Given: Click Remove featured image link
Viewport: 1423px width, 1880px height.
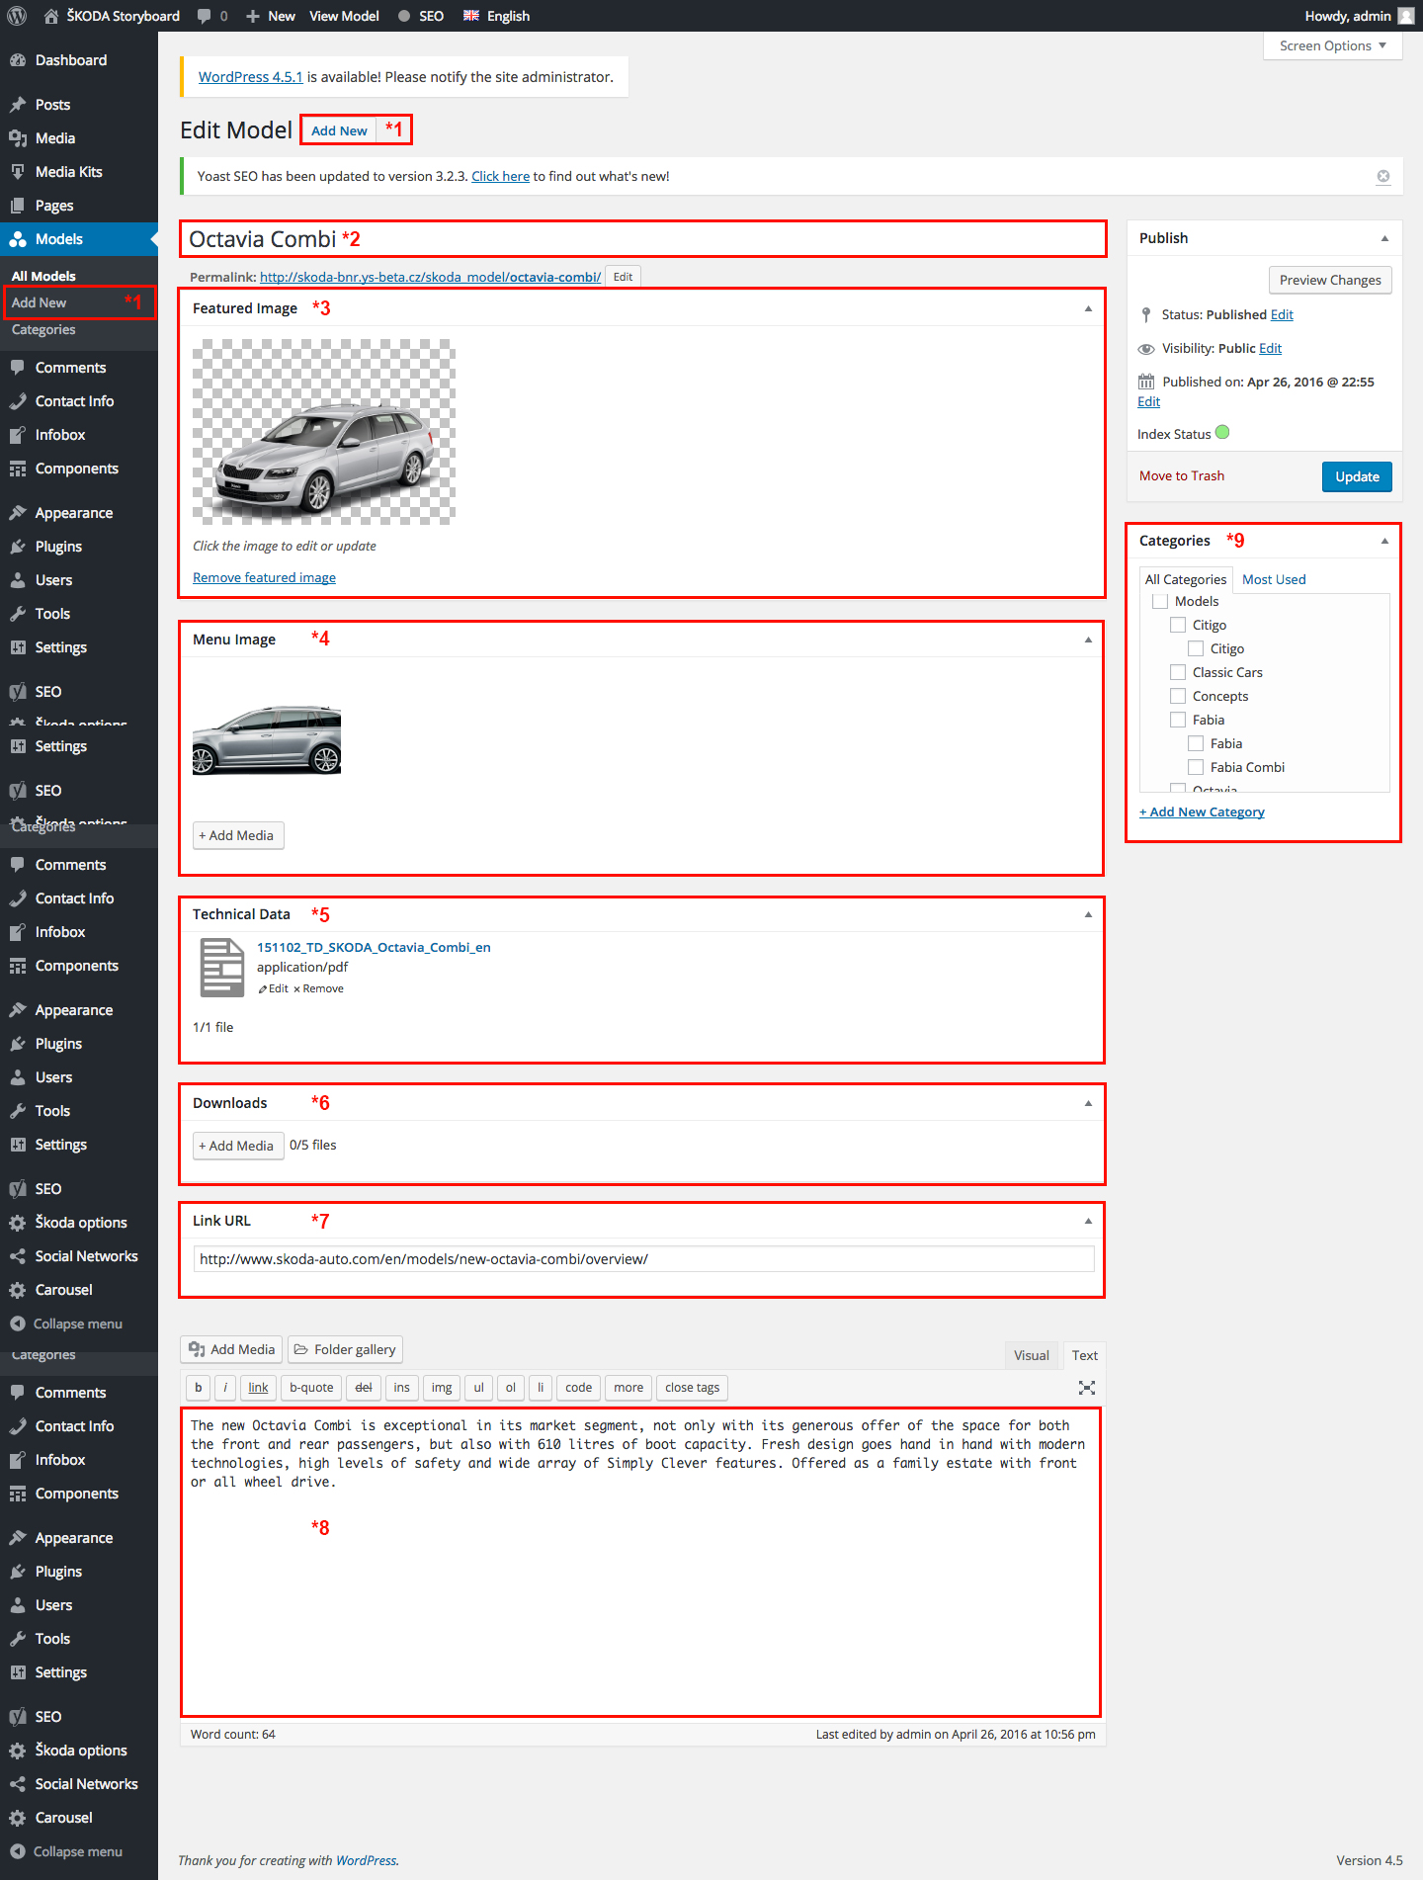Looking at the screenshot, I should tap(264, 577).
